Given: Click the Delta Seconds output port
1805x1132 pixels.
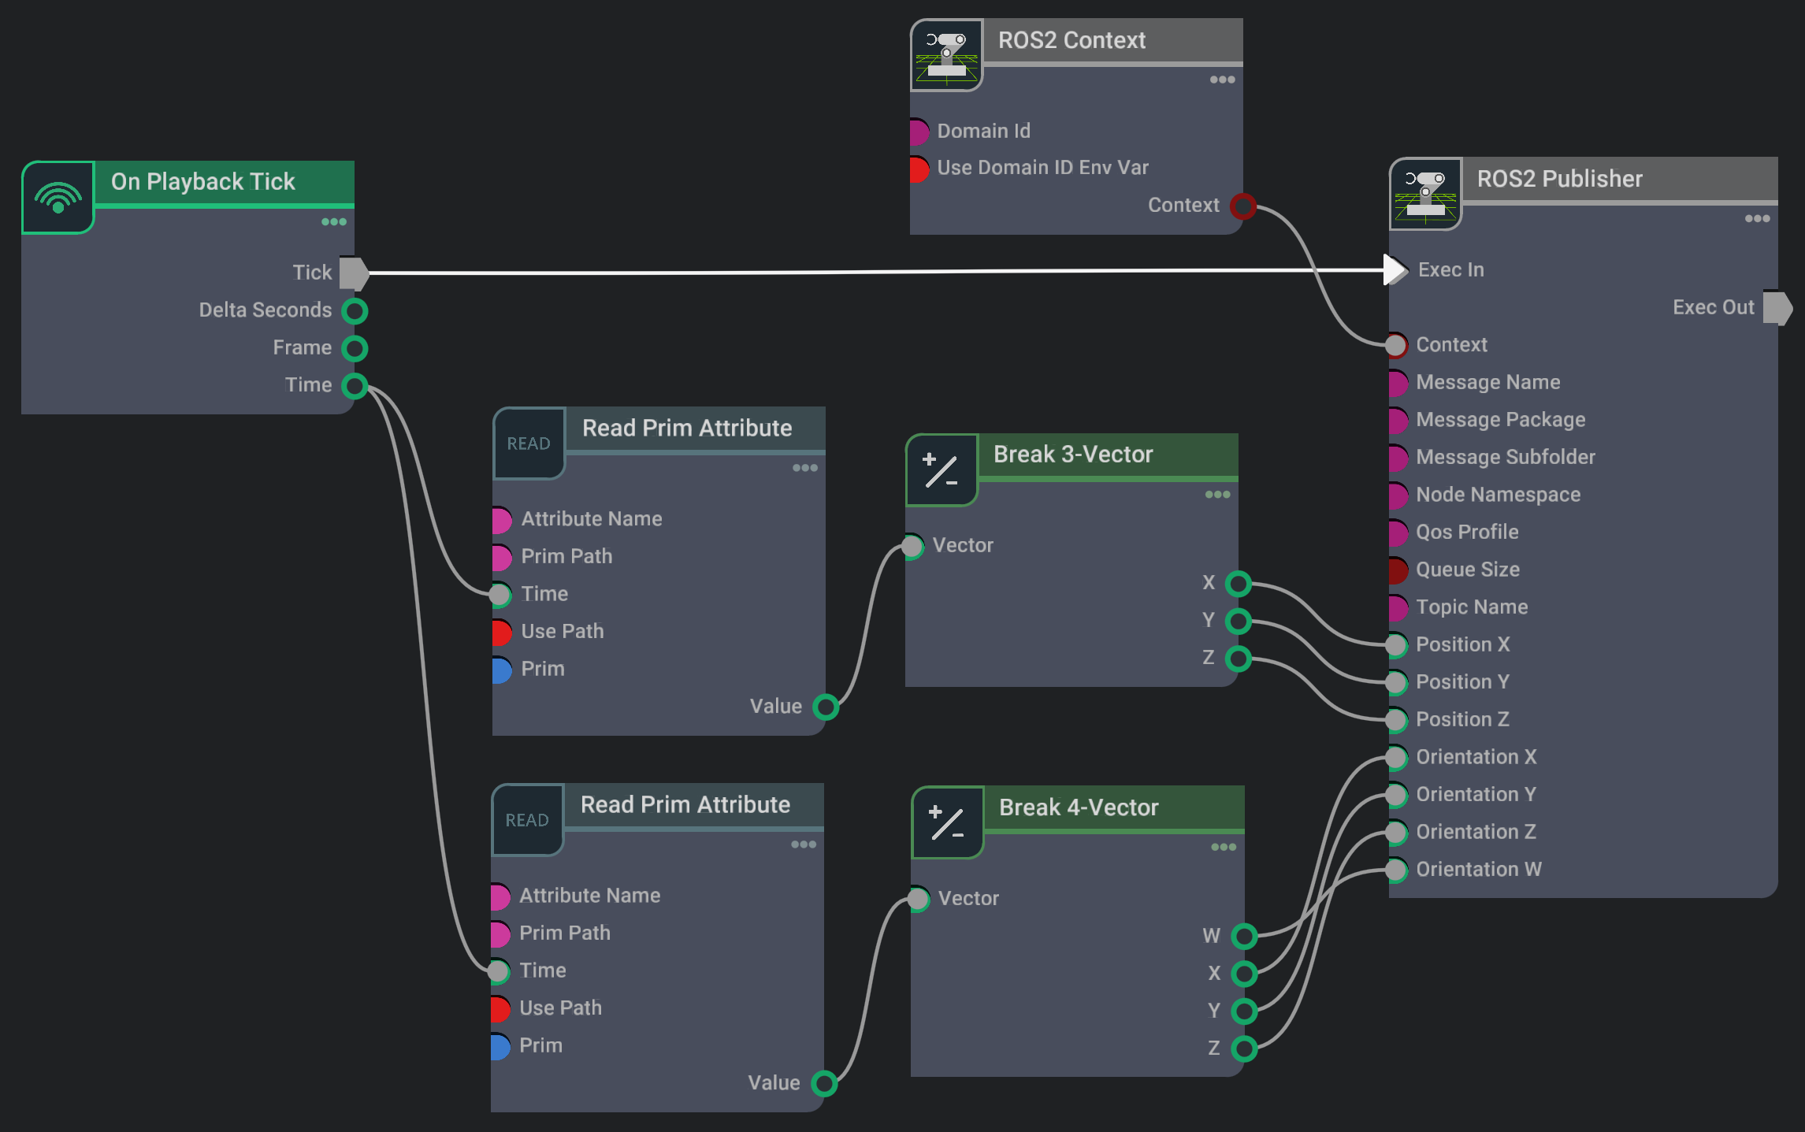Looking at the screenshot, I should coord(355,310).
